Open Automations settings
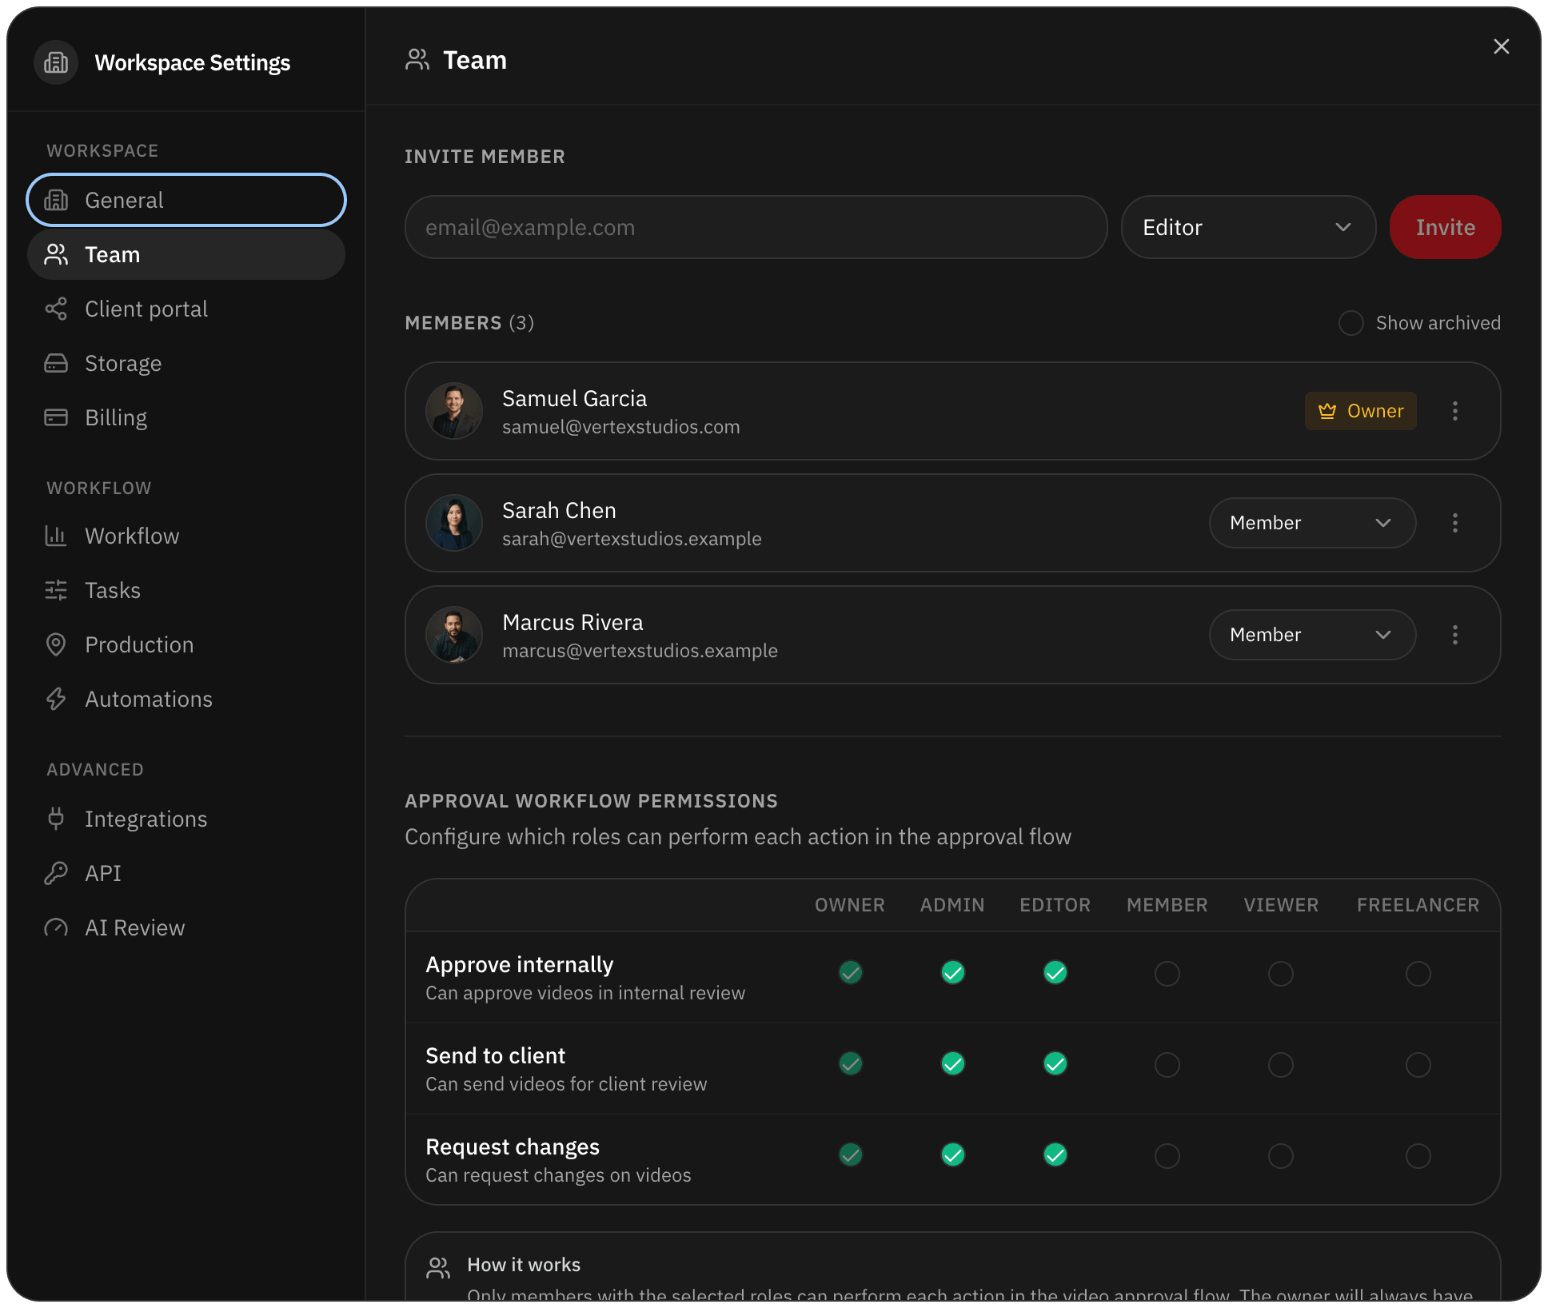The height and width of the screenshot is (1308, 1548). point(186,699)
